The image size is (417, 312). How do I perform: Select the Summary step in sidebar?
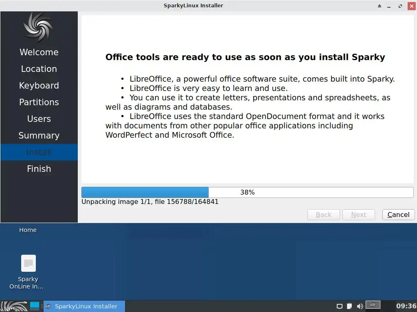(39, 136)
